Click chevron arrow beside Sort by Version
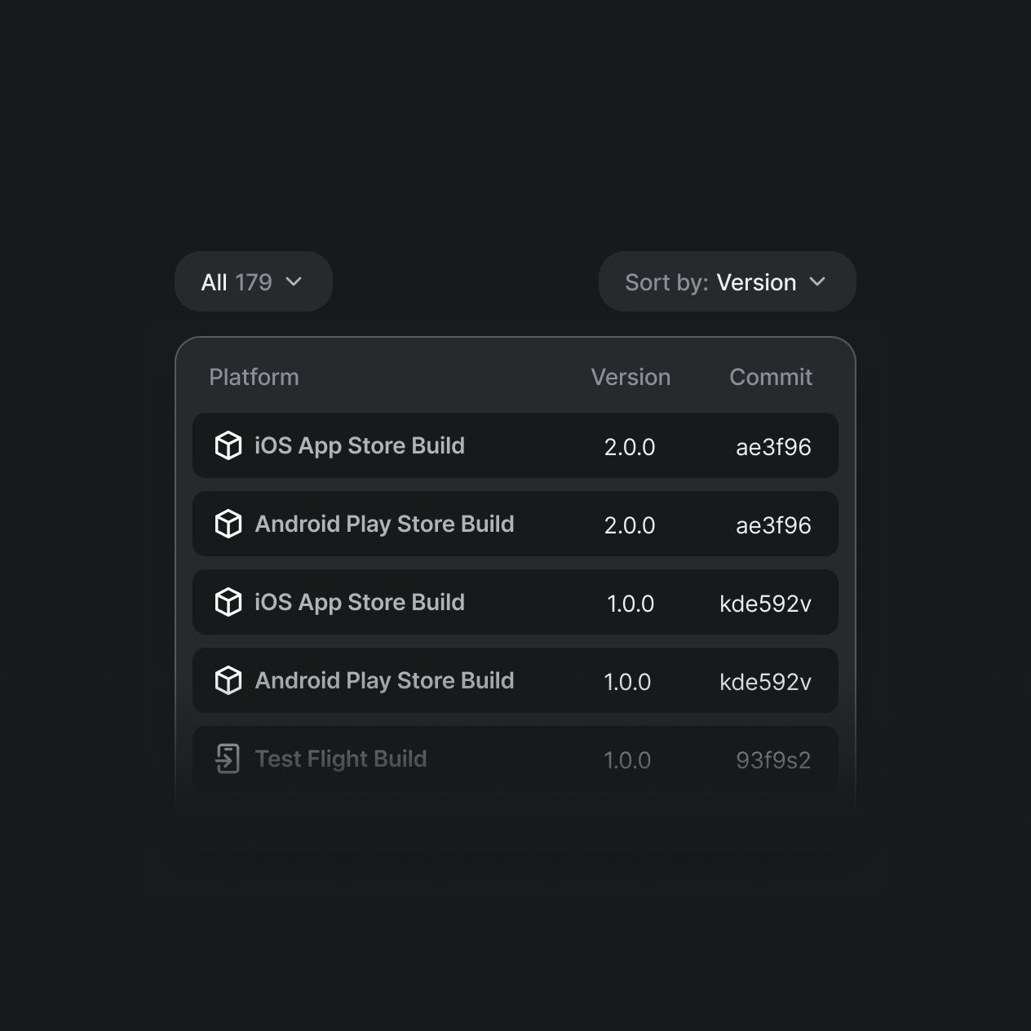 coord(817,282)
